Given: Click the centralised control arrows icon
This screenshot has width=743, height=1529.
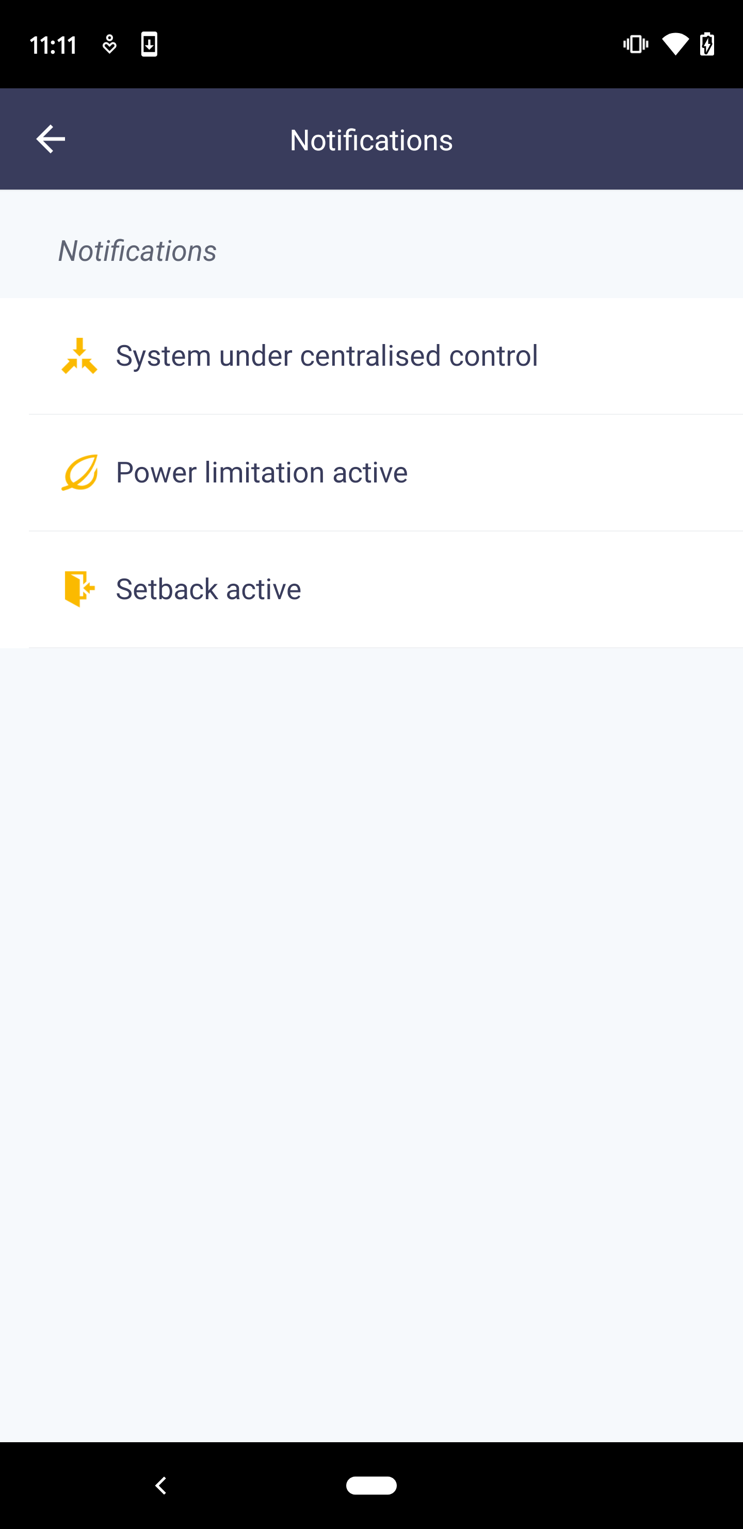Looking at the screenshot, I should tap(79, 356).
